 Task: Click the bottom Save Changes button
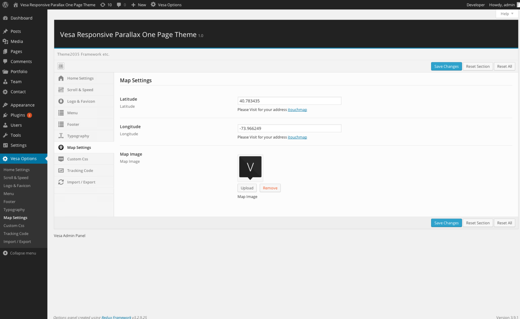446,223
